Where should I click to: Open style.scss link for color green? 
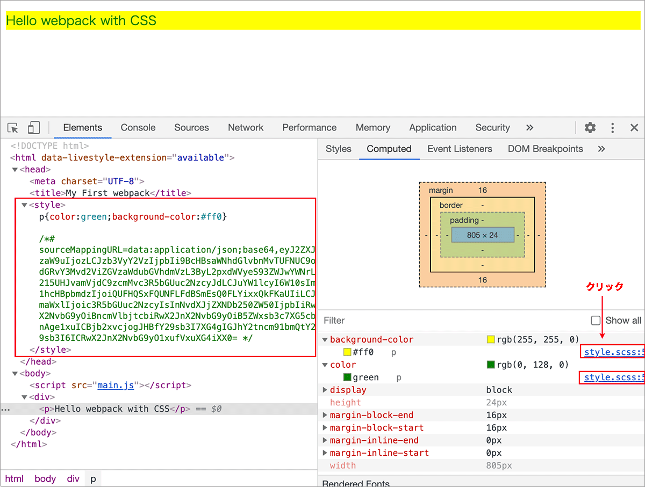[614, 377]
